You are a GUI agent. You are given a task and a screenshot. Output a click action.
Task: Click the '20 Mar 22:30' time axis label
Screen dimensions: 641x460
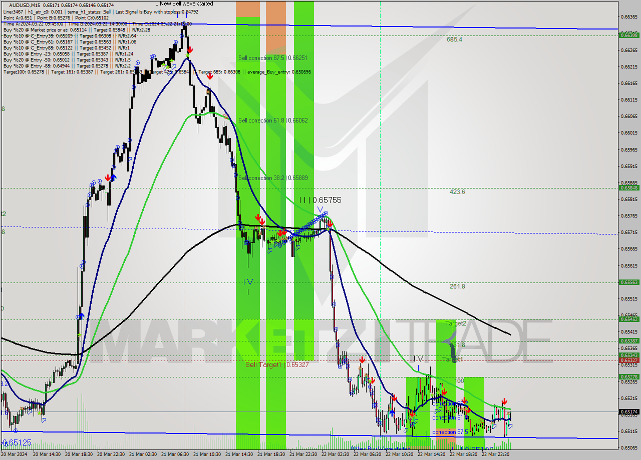tap(111, 454)
